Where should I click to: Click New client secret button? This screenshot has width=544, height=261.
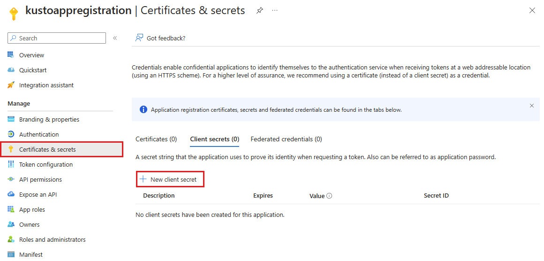[171, 179]
